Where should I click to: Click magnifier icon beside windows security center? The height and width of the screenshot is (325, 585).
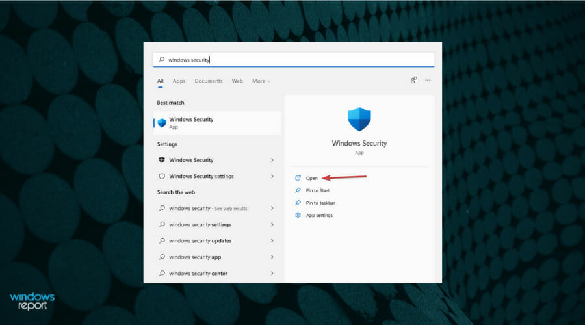click(x=162, y=273)
